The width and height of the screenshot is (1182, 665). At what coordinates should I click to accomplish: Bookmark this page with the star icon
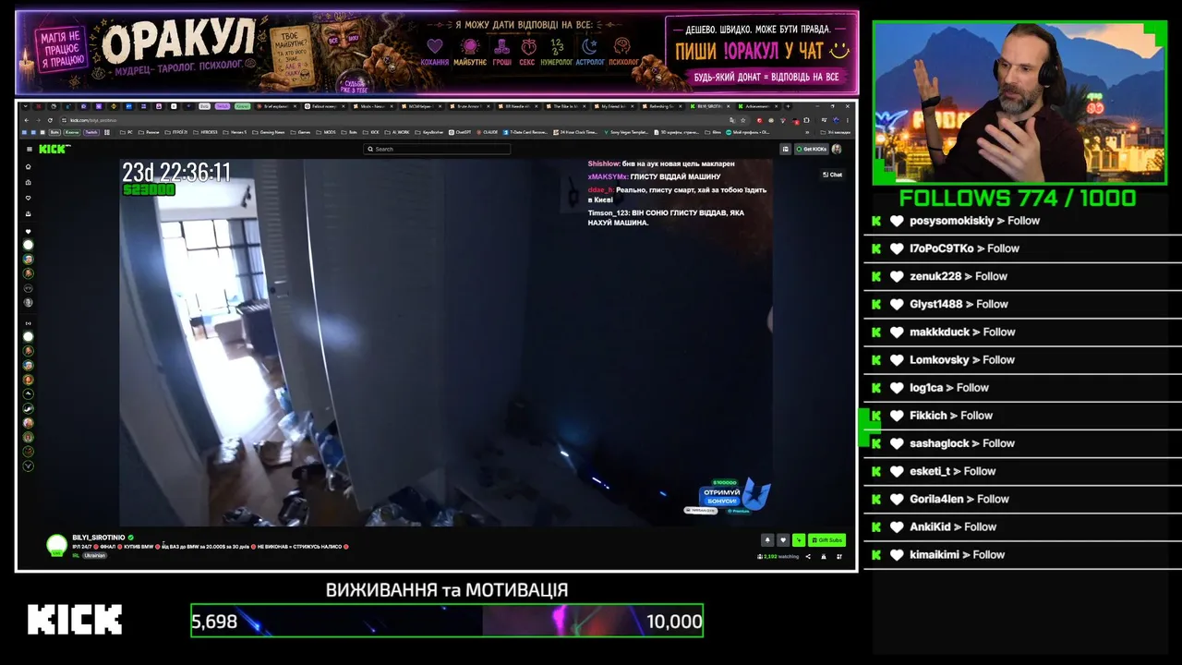pos(742,120)
